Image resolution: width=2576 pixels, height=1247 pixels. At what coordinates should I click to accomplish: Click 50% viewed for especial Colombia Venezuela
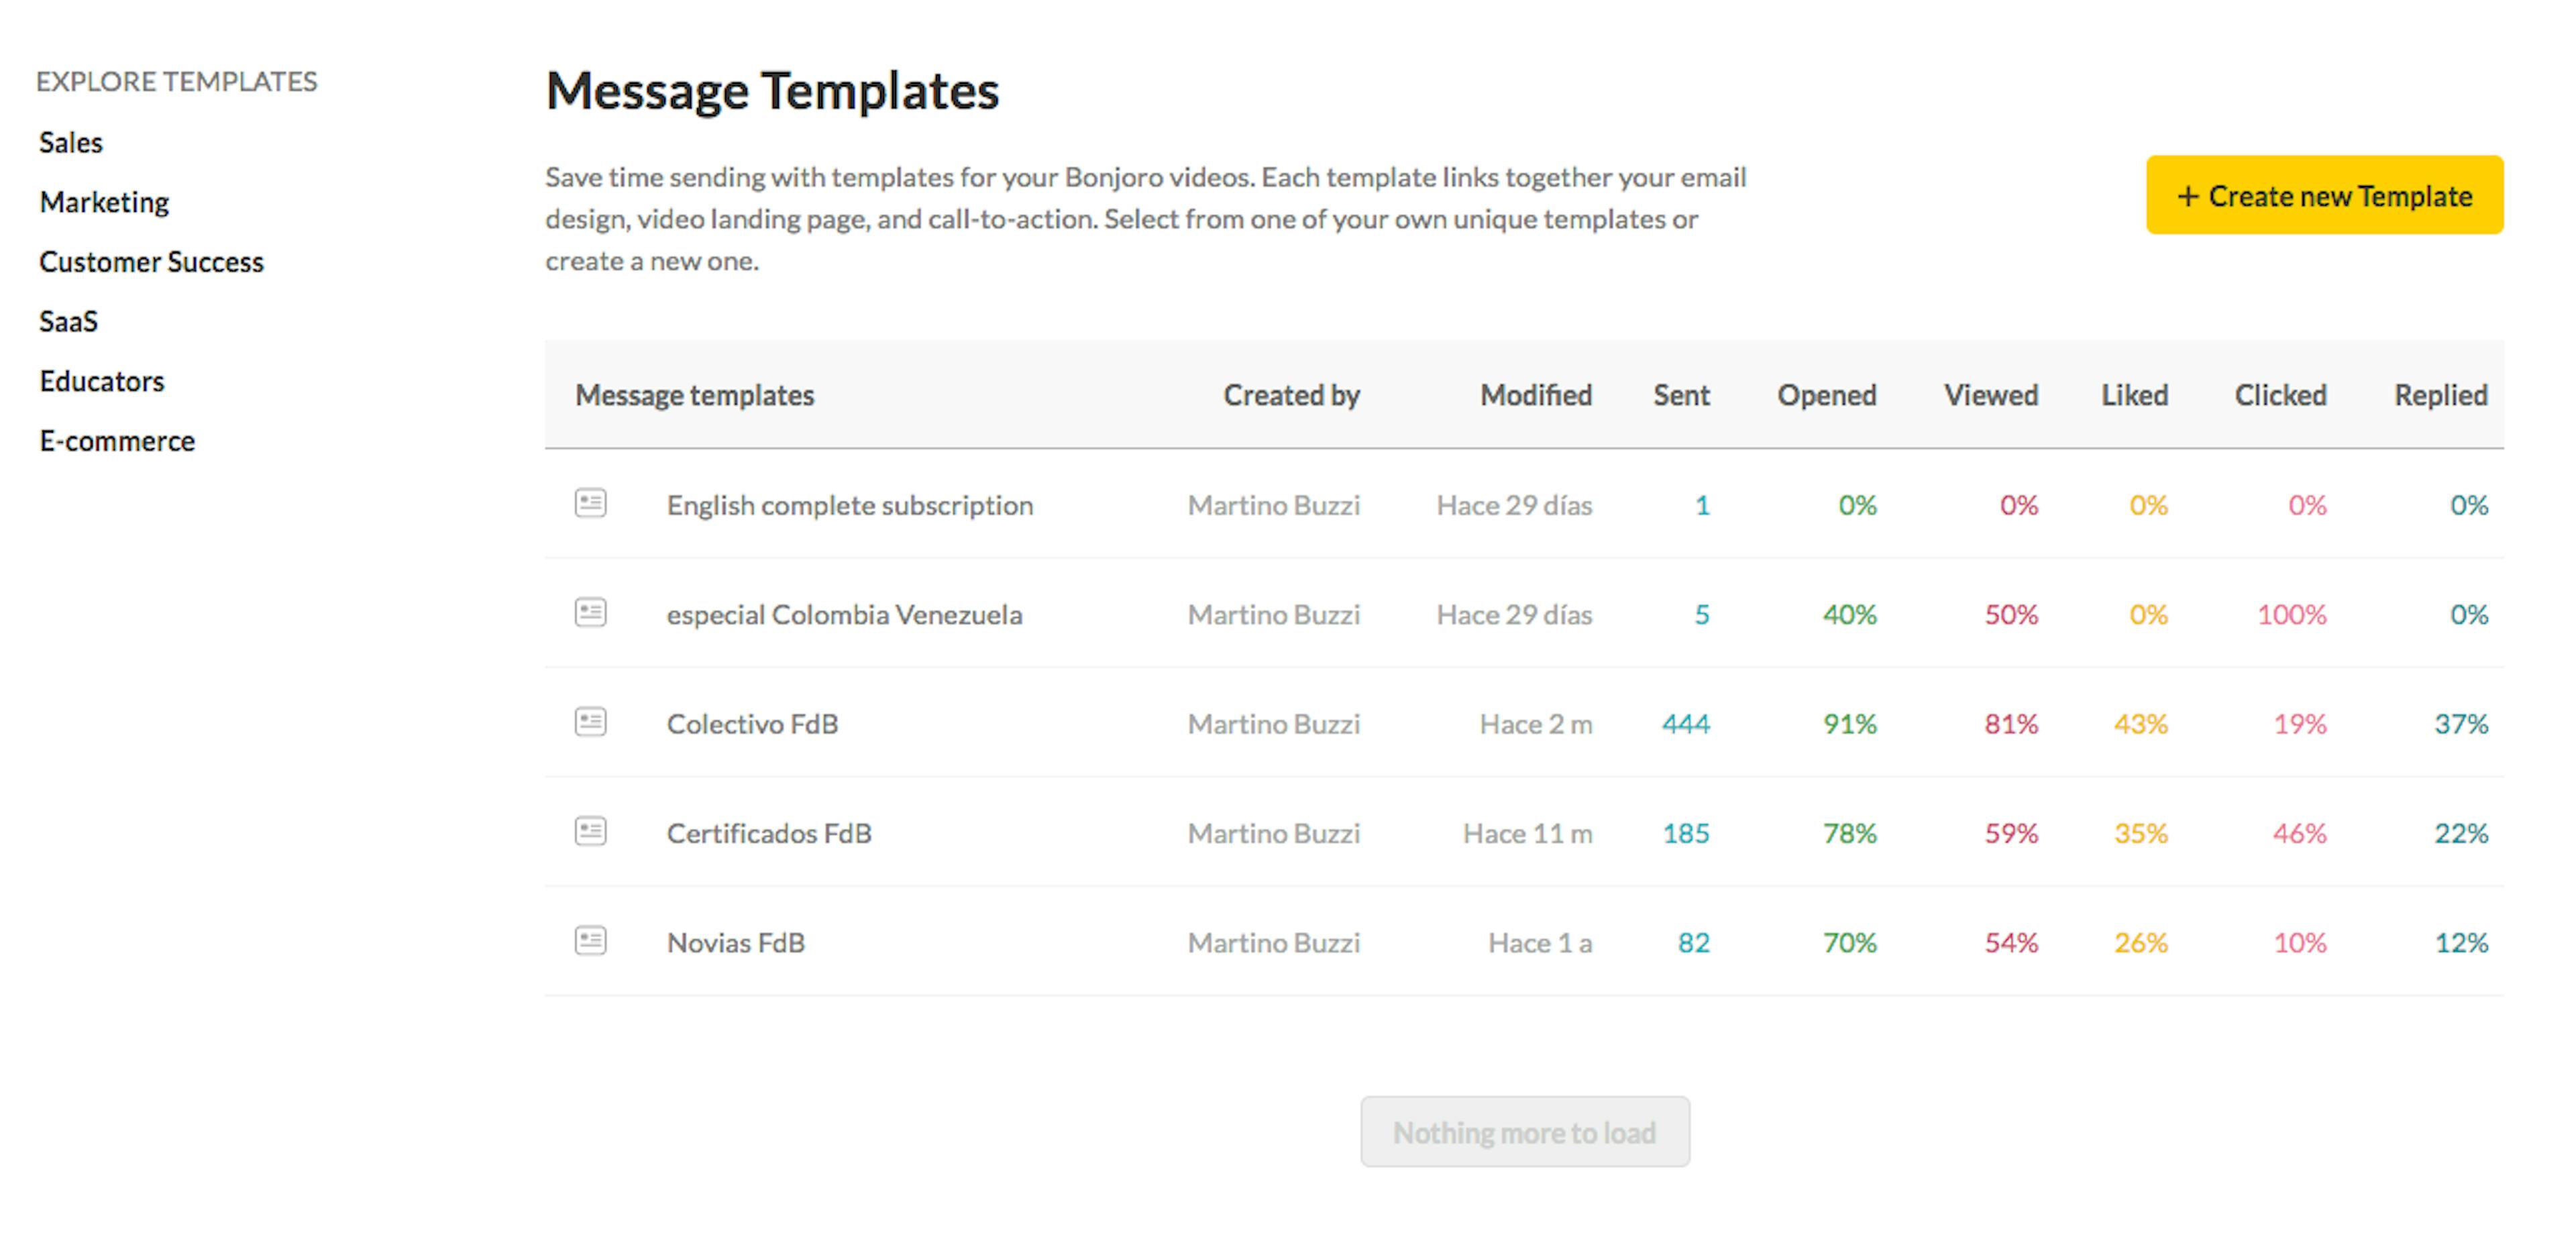click(x=2011, y=614)
